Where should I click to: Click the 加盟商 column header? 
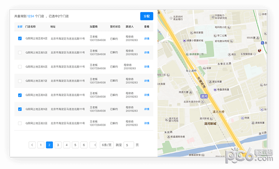click(93, 26)
